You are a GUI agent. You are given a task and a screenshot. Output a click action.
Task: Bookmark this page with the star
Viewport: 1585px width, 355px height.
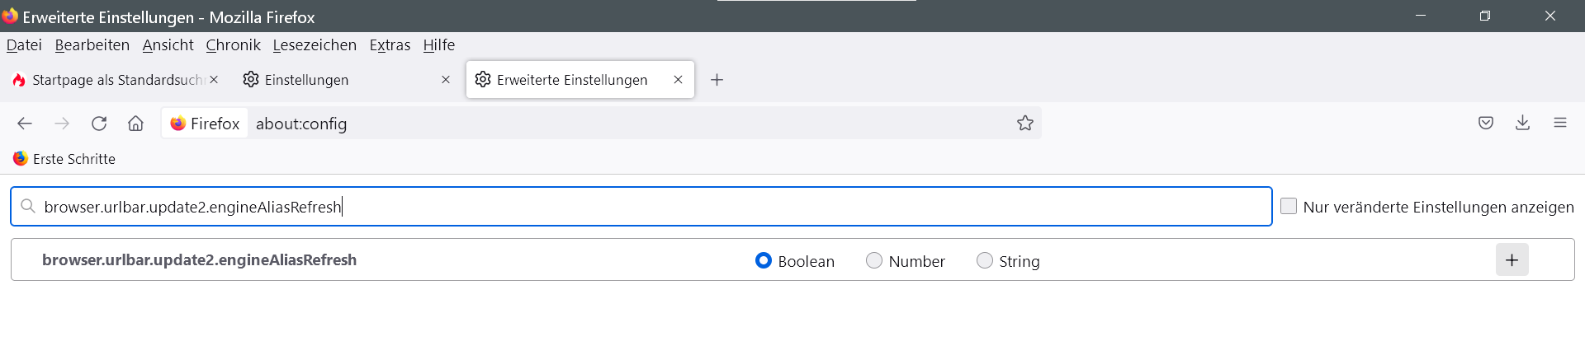1024,124
